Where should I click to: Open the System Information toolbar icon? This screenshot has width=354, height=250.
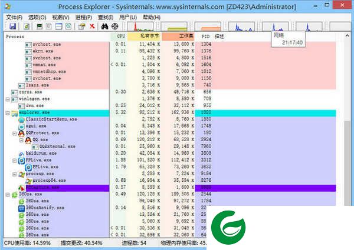(40, 26)
